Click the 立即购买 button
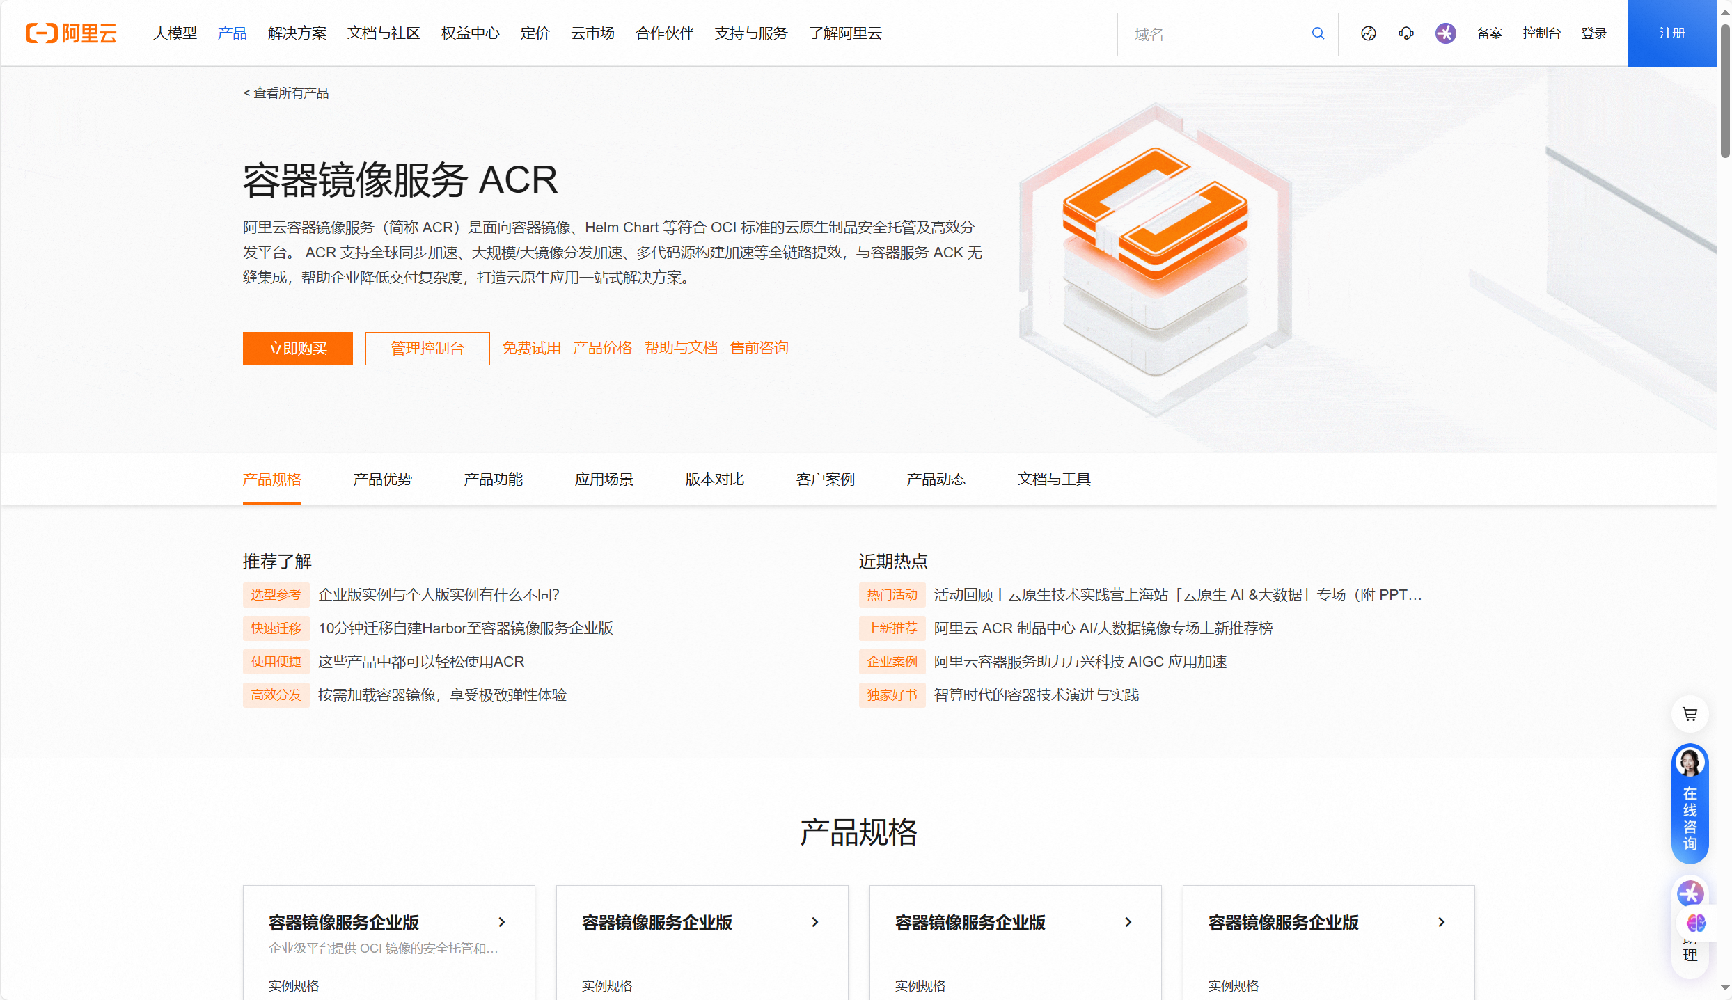 [298, 349]
